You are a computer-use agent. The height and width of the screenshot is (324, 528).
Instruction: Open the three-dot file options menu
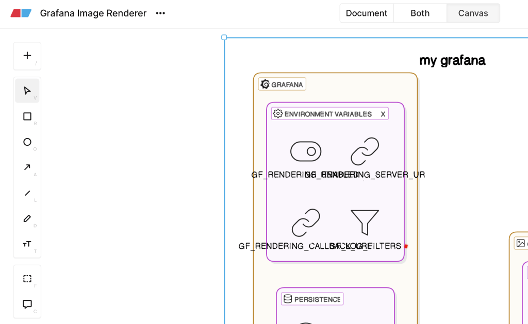point(160,13)
